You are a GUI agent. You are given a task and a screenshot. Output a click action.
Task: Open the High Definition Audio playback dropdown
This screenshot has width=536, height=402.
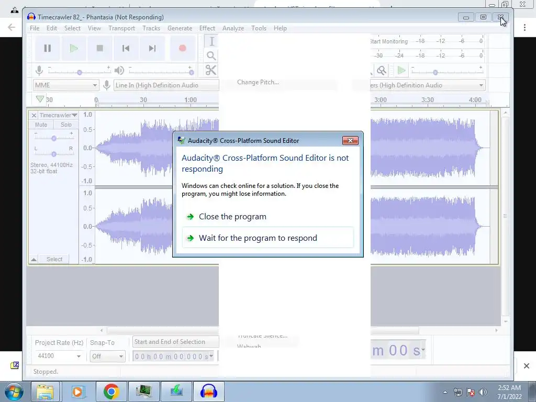[x=428, y=85]
